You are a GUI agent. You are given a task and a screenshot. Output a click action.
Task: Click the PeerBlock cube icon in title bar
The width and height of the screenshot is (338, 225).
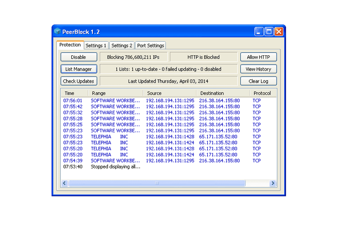tap(58, 32)
